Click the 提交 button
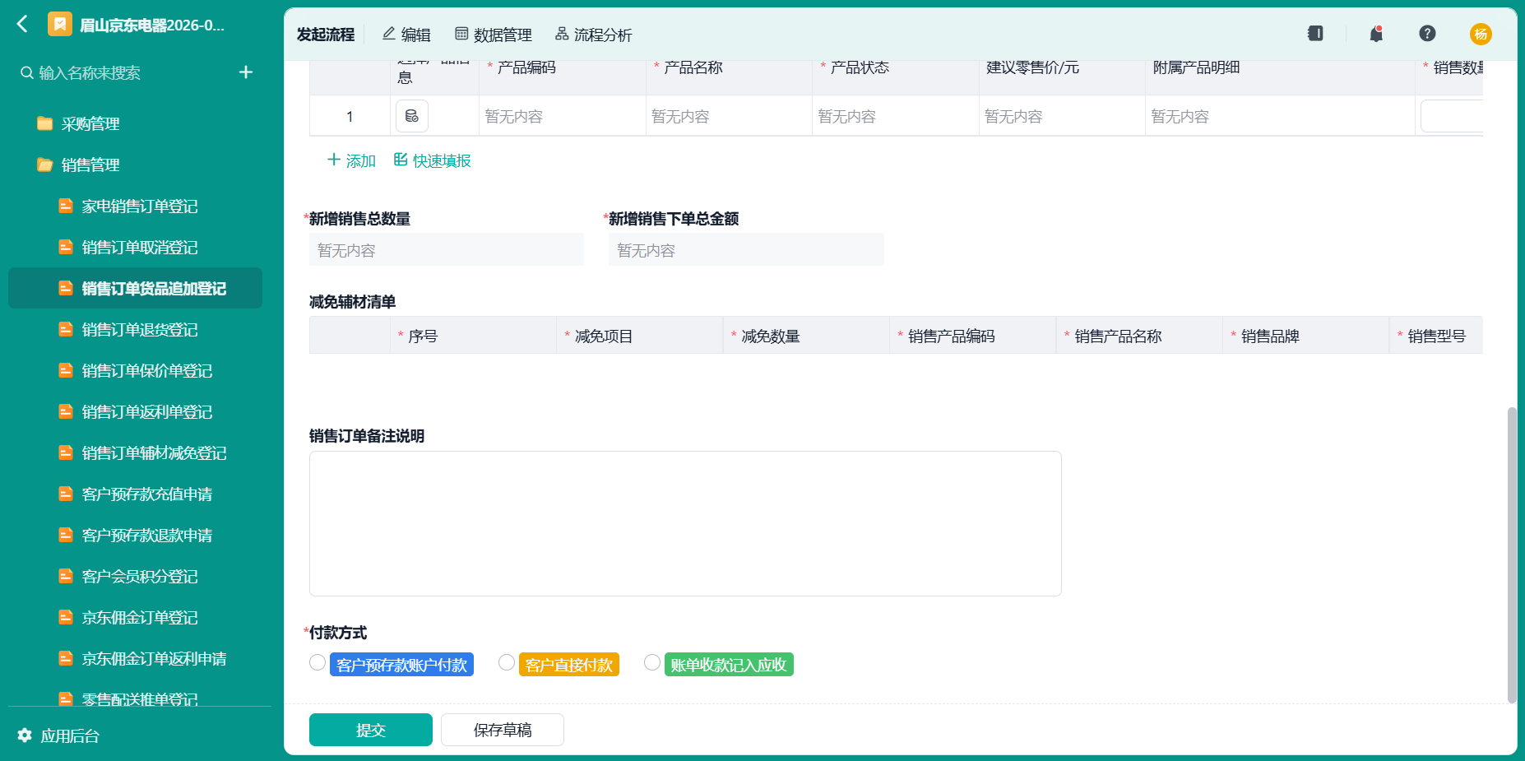The image size is (1525, 761). tap(371, 730)
